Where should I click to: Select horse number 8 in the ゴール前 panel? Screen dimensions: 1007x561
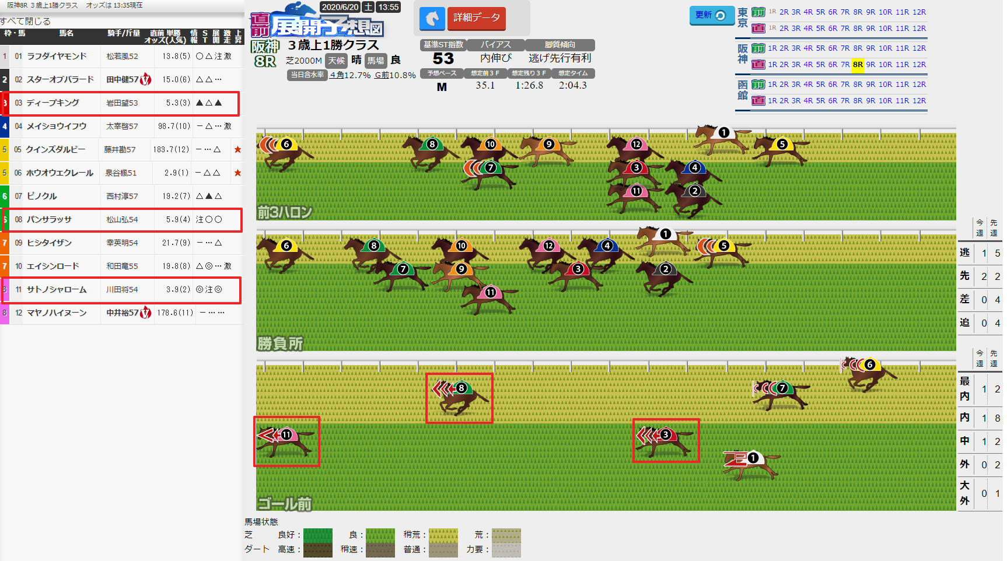(459, 398)
